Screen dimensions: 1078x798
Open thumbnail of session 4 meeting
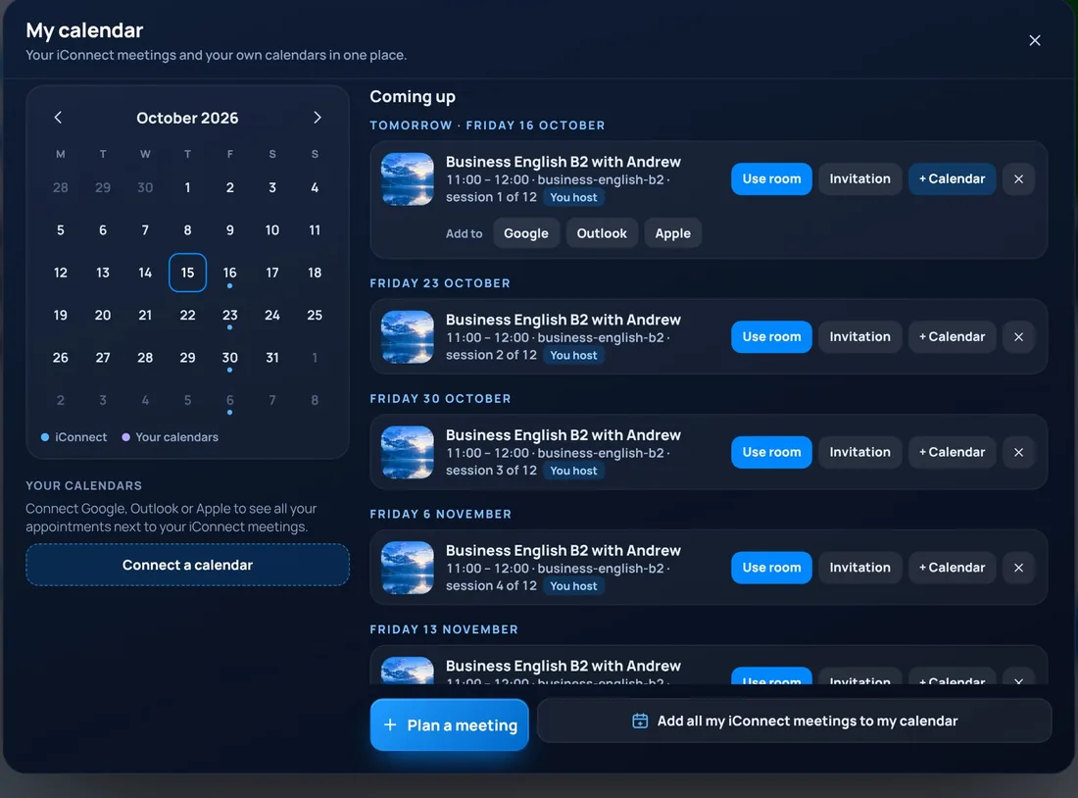click(x=408, y=569)
